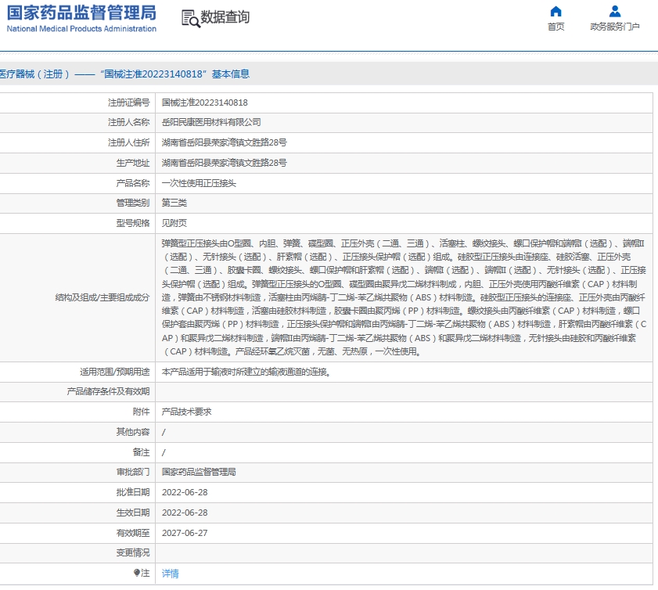Click the 批准日期 label

coord(133,492)
